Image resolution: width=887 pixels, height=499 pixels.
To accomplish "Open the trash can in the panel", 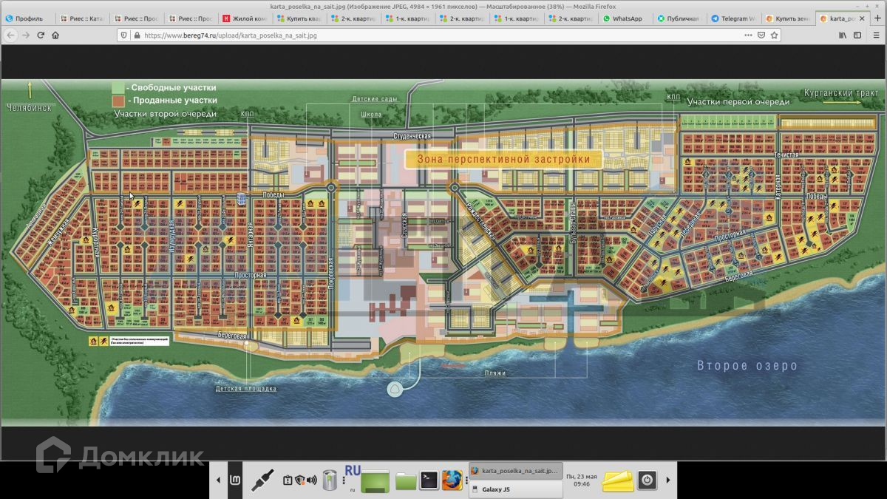I will tap(330, 481).
